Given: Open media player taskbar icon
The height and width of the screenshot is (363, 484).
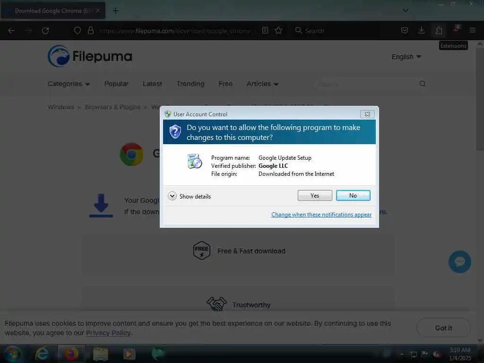Looking at the screenshot, I should pos(129,354).
